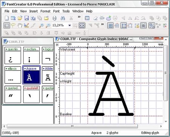The height and width of the screenshot is (137, 170).
Task: Toggle the lock guidelines padlock button
Action: click(x=137, y=26)
